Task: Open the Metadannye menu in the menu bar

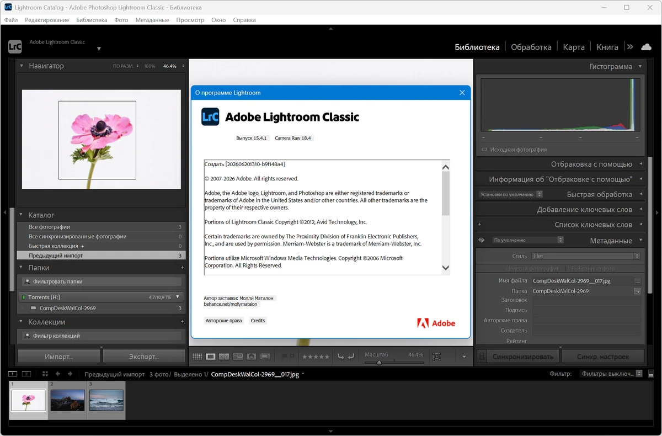Action: (x=152, y=20)
